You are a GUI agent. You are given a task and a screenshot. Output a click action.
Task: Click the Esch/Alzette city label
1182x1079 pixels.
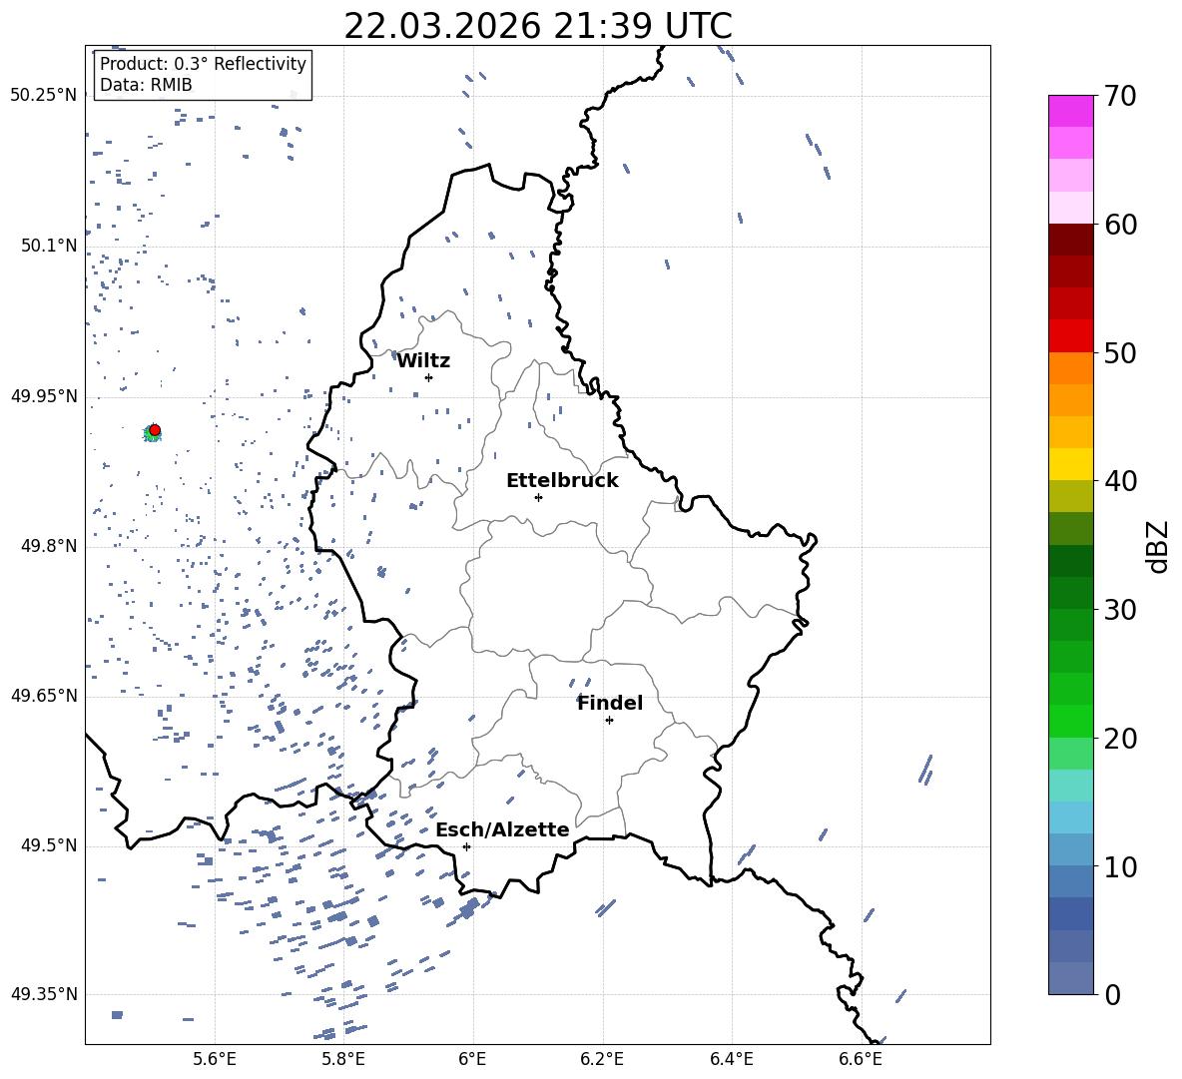tap(503, 829)
